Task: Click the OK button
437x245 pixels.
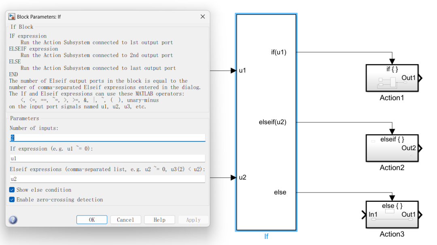Action: tap(91, 220)
